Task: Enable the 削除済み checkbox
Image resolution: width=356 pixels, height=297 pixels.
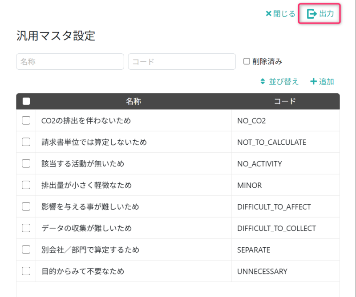Action: pos(246,61)
